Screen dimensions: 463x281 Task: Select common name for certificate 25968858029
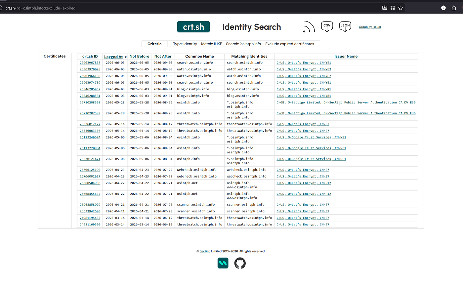196,205
